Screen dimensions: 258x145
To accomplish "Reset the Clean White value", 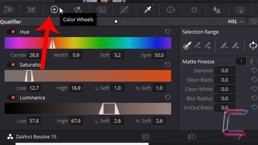I will click(254, 89).
